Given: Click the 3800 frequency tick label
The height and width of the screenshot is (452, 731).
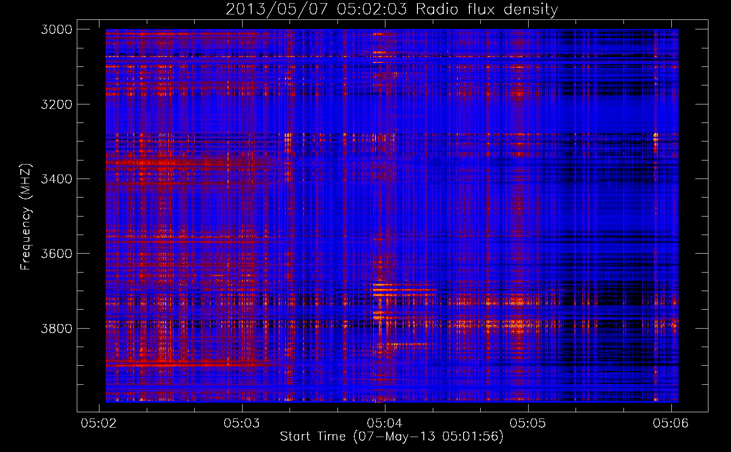Looking at the screenshot, I should [56, 328].
